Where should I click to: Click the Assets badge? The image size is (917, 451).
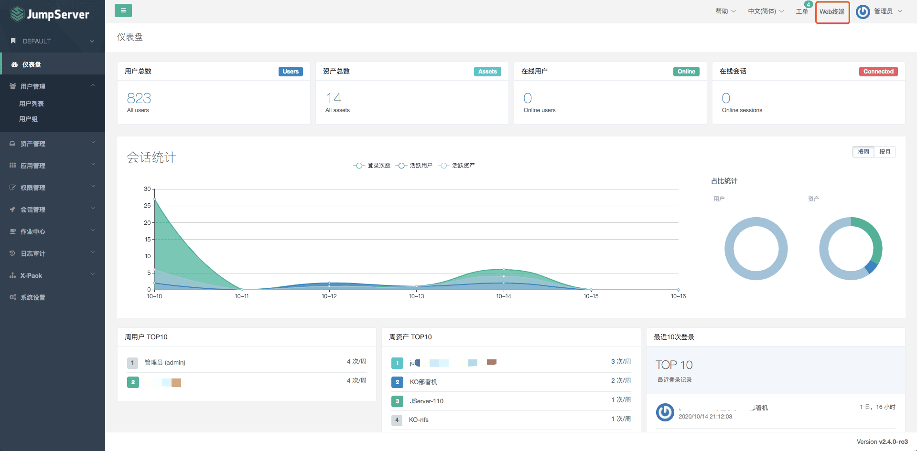click(487, 72)
